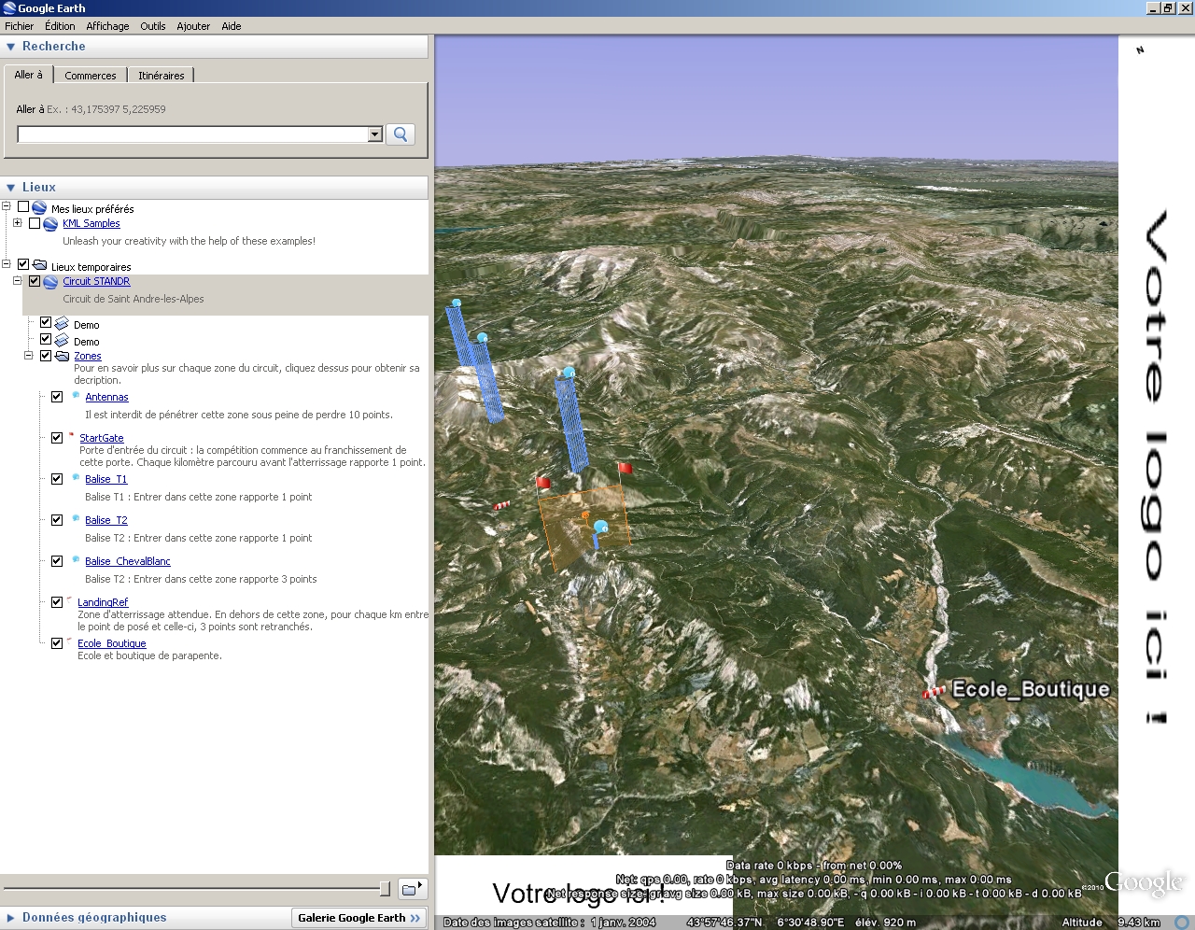This screenshot has width=1195, height=930.
Task: Click the red flag placemark on the left
Action: point(542,483)
